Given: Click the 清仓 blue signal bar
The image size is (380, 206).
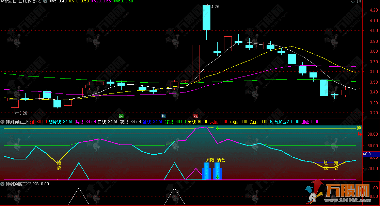Looking at the screenshot, I should tap(217, 170).
